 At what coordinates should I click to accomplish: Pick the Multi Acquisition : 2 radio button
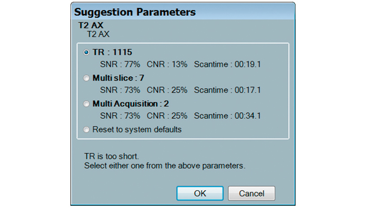pos(87,104)
